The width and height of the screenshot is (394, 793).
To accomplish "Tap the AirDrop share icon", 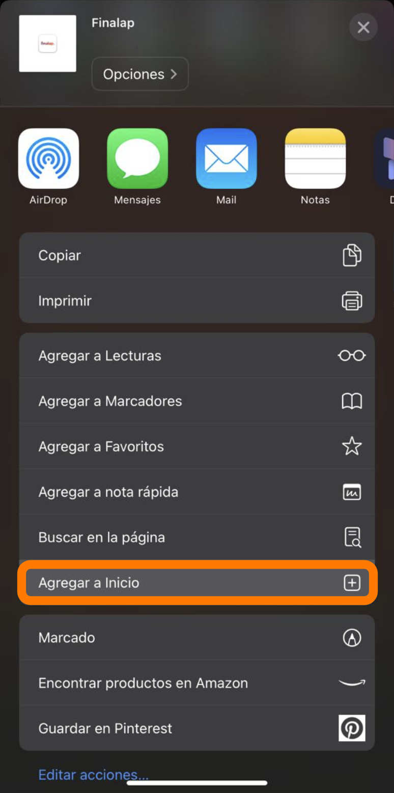I will [x=48, y=159].
